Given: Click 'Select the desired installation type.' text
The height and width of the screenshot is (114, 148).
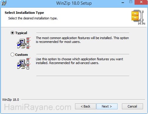Looking at the screenshot, I should point(33,18).
